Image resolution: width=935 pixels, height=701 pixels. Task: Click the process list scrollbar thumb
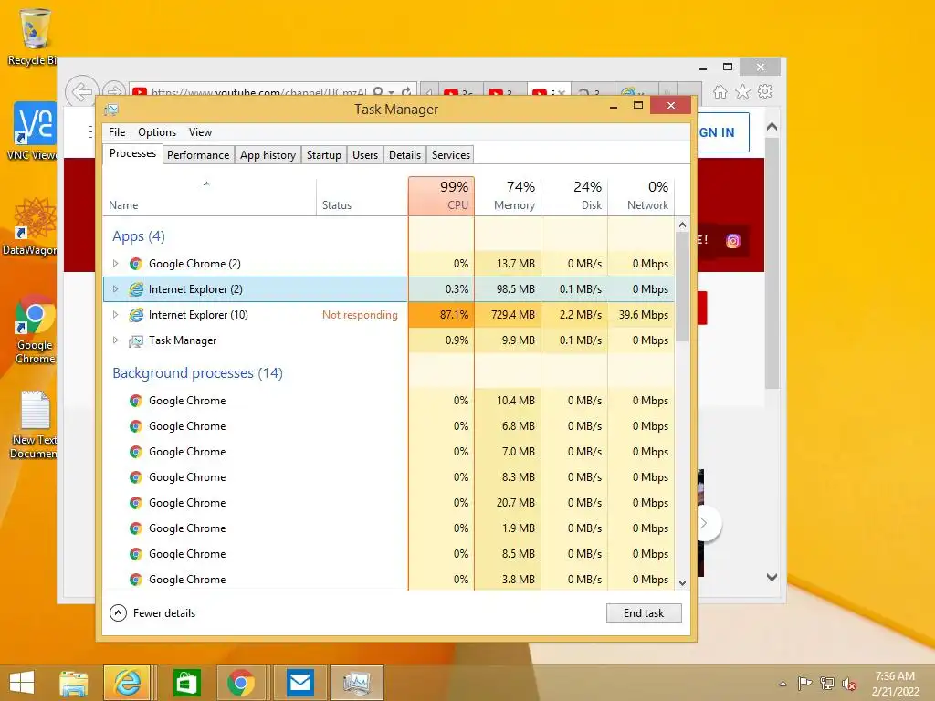[x=682, y=286]
